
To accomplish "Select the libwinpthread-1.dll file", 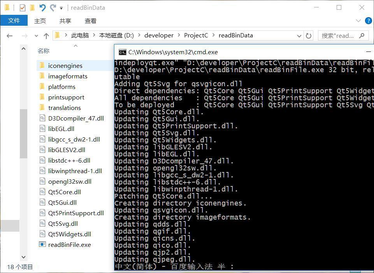I will pos(75,171).
